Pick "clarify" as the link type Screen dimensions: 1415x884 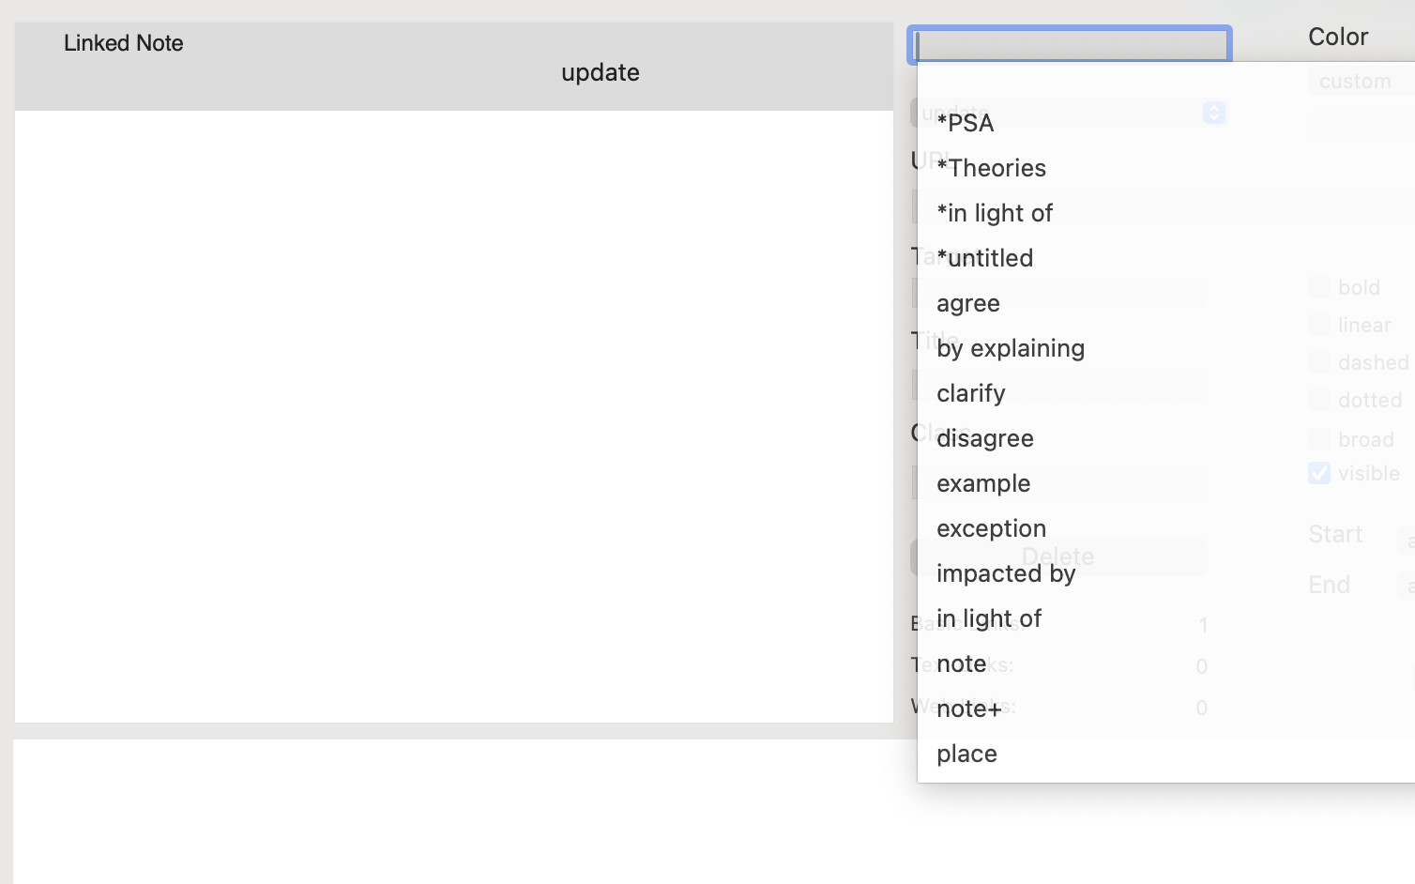tap(971, 393)
